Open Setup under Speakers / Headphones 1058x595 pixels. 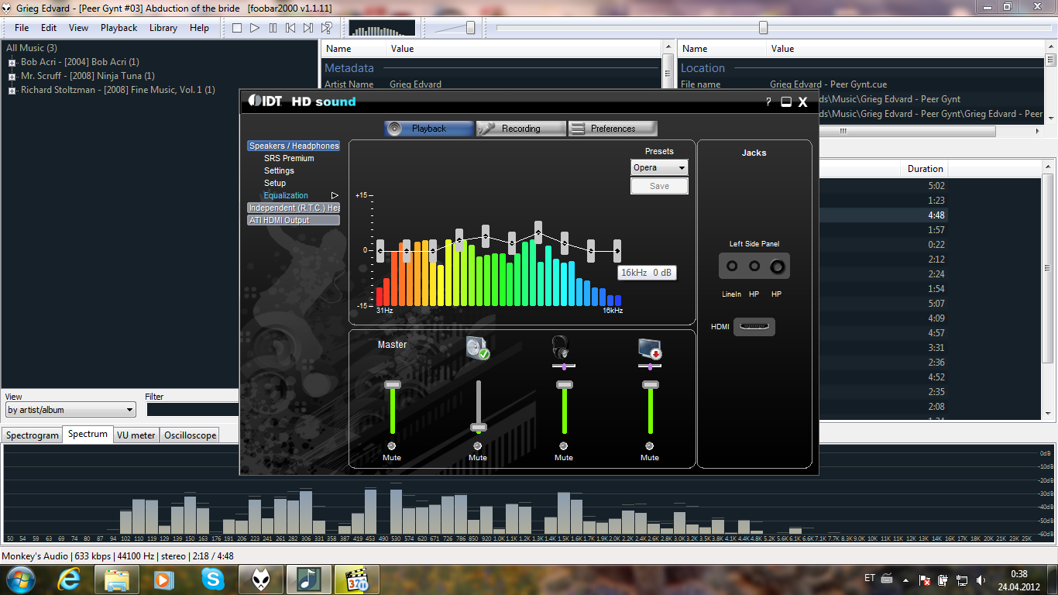275,183
